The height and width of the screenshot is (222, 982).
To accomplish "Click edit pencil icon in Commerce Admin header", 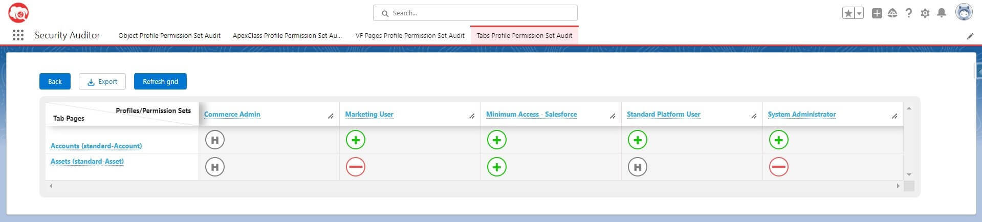I will coord(331,116).
